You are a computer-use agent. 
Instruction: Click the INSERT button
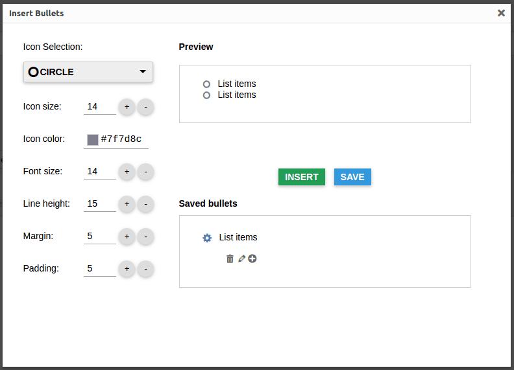pos(302,177)
